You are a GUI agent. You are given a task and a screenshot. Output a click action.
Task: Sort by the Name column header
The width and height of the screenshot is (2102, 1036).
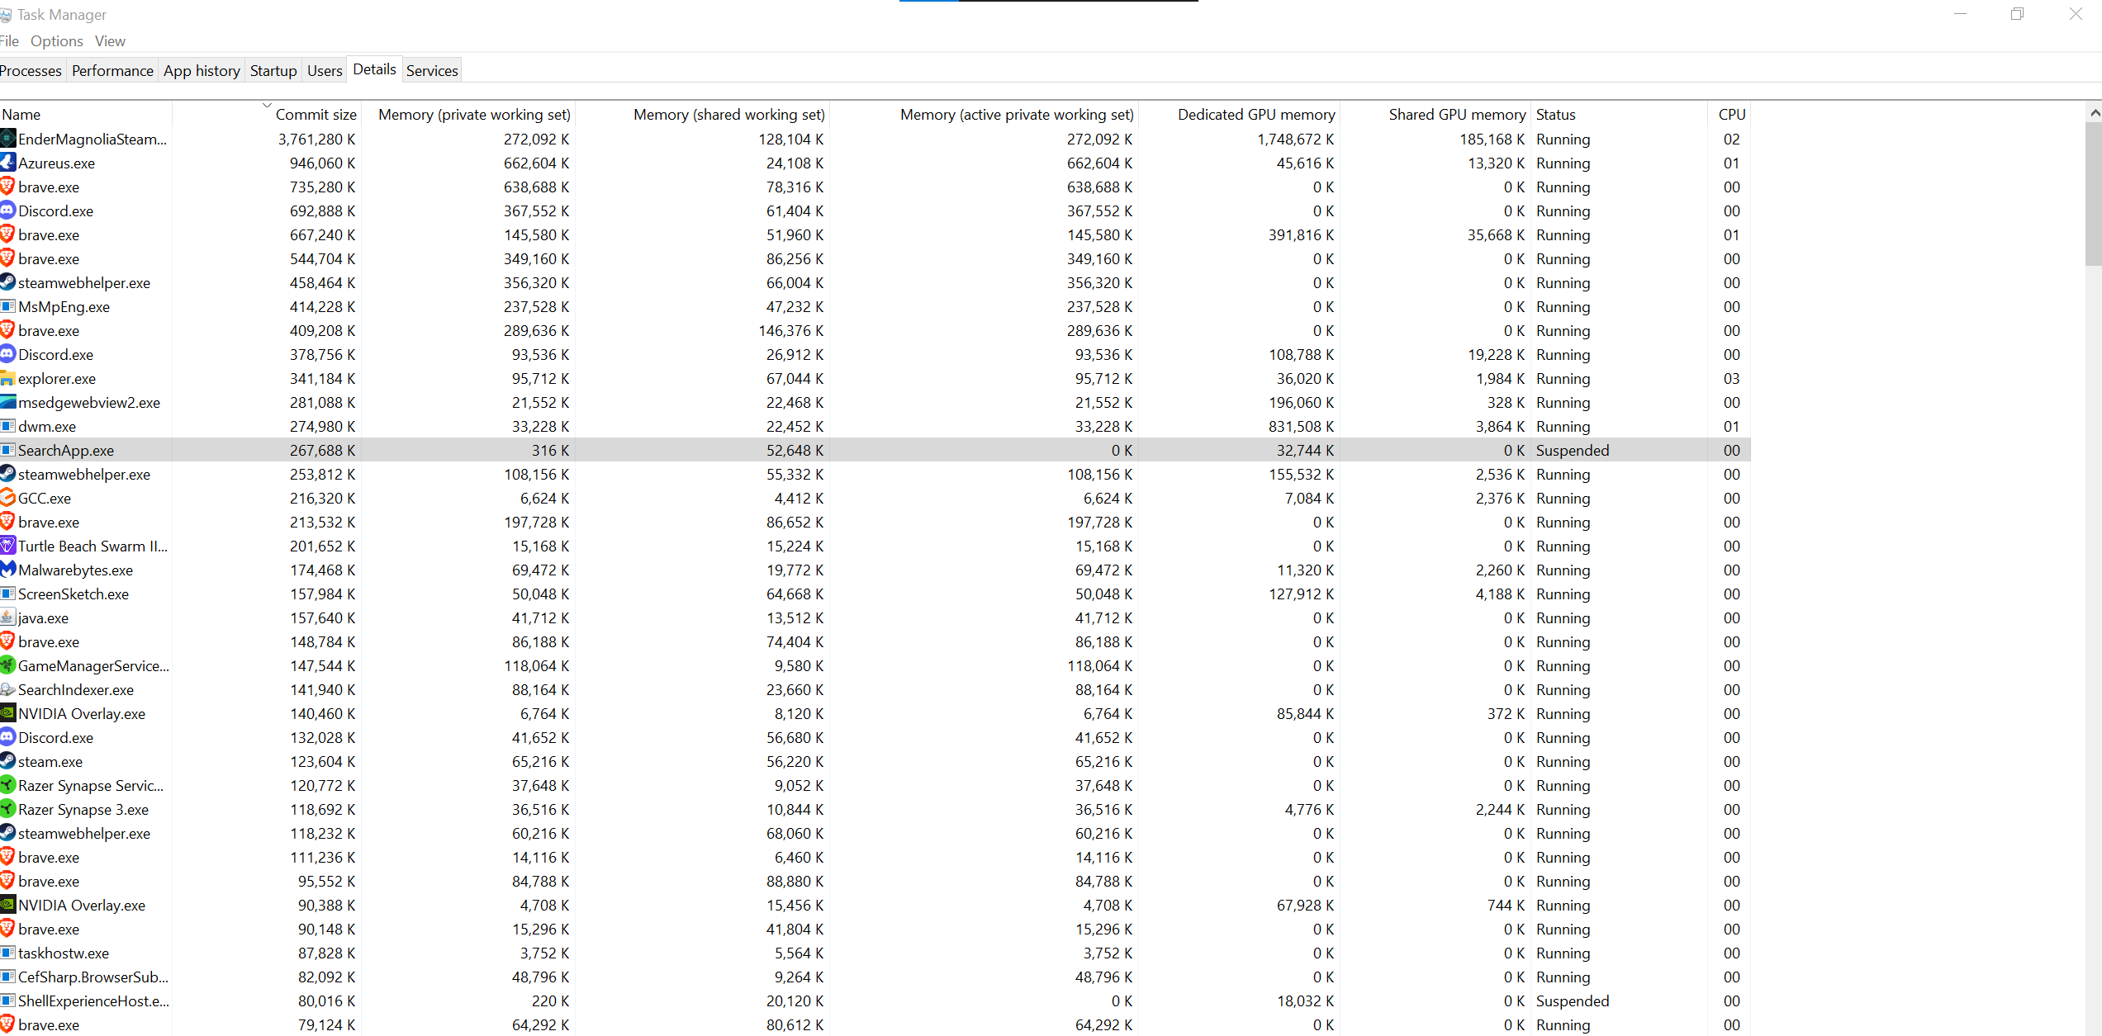[86, 115]
